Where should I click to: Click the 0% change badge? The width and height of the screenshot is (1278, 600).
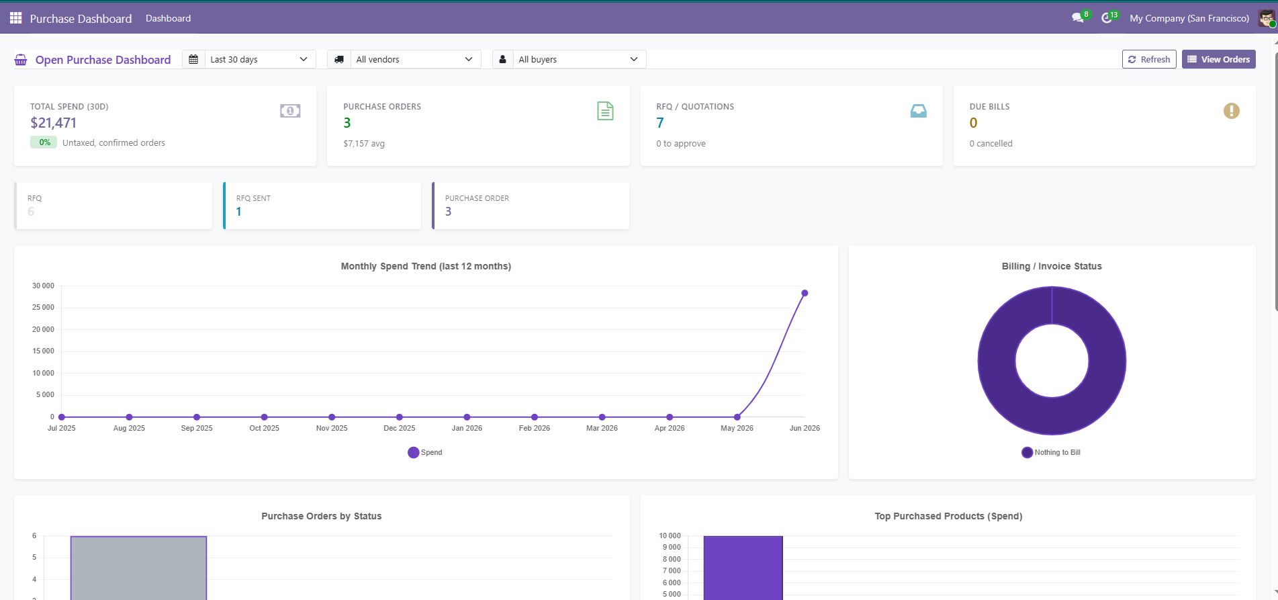pyautogui.click(x=44, y=142)
